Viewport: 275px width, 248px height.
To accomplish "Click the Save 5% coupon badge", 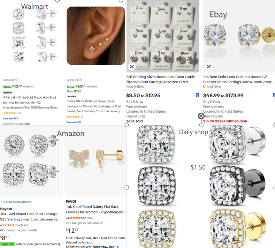I will click(7, 244).
